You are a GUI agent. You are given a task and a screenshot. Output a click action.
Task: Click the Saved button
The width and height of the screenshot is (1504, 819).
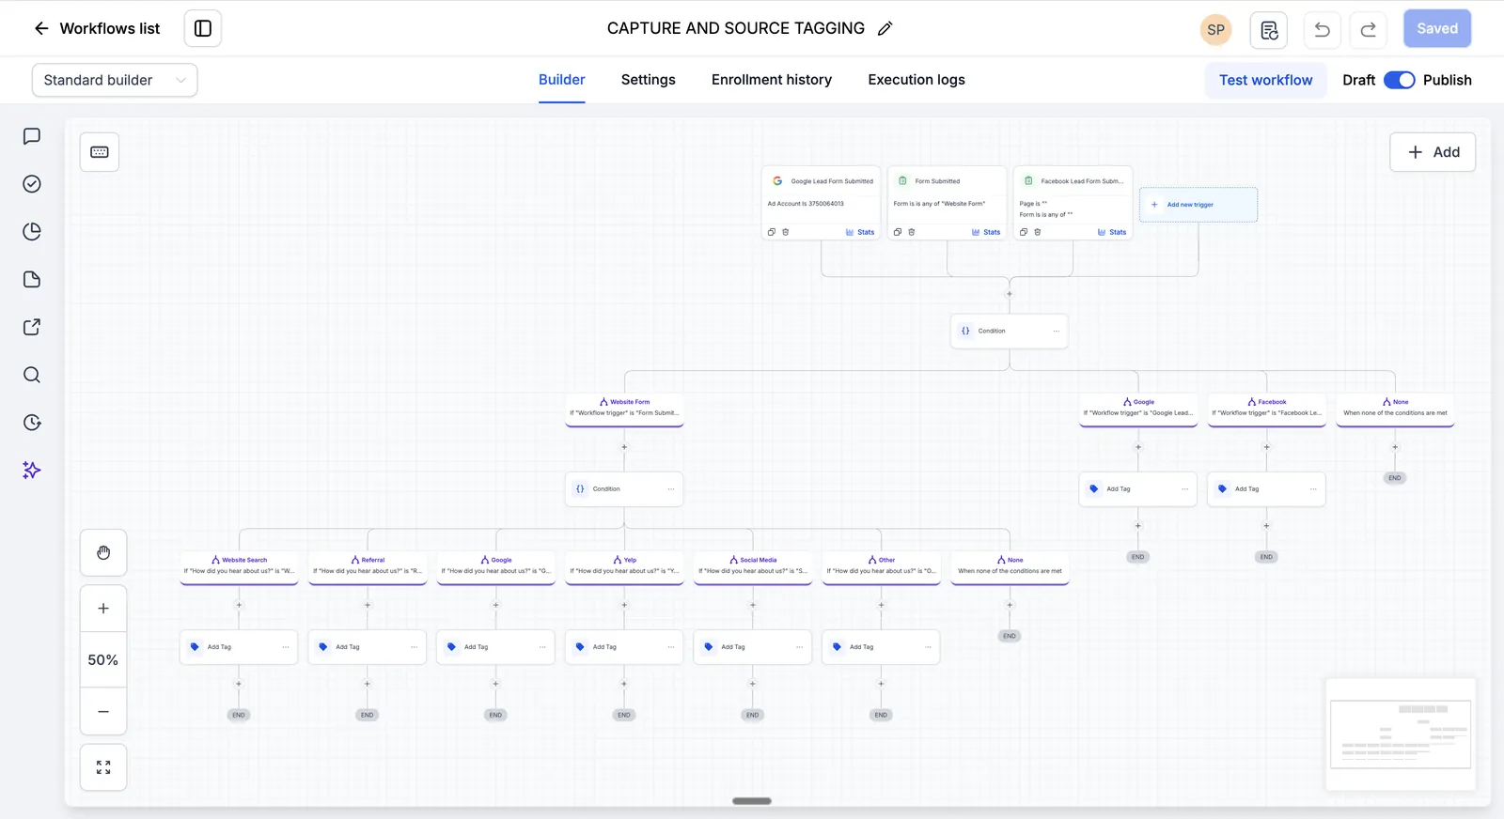click(x=1437, y=29)
